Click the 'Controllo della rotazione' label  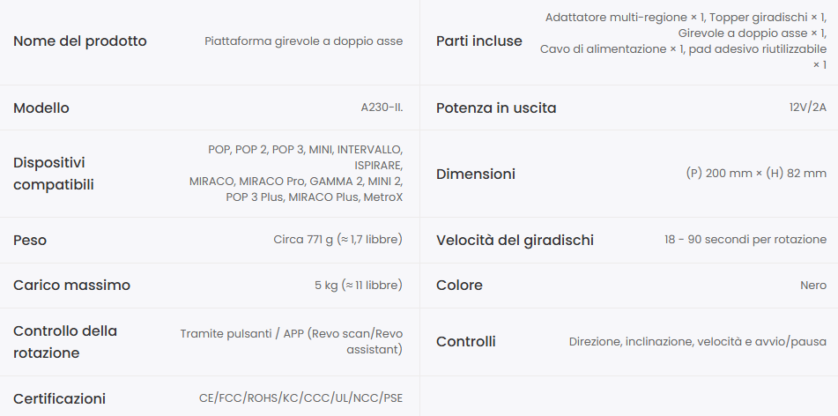pos(65,342)
